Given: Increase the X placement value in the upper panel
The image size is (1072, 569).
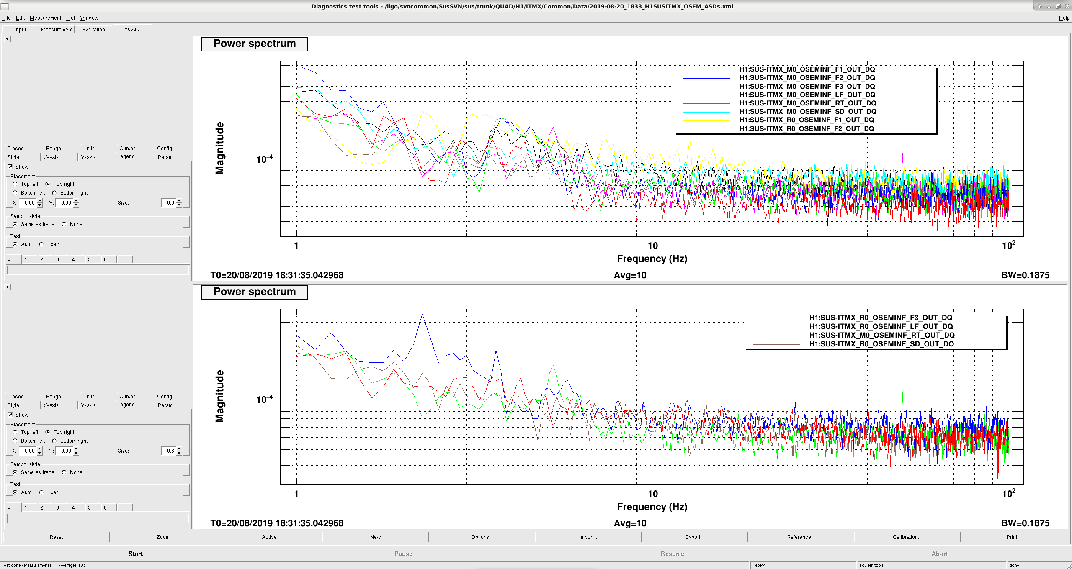Looking at the screenshot, I should point(40,201).
